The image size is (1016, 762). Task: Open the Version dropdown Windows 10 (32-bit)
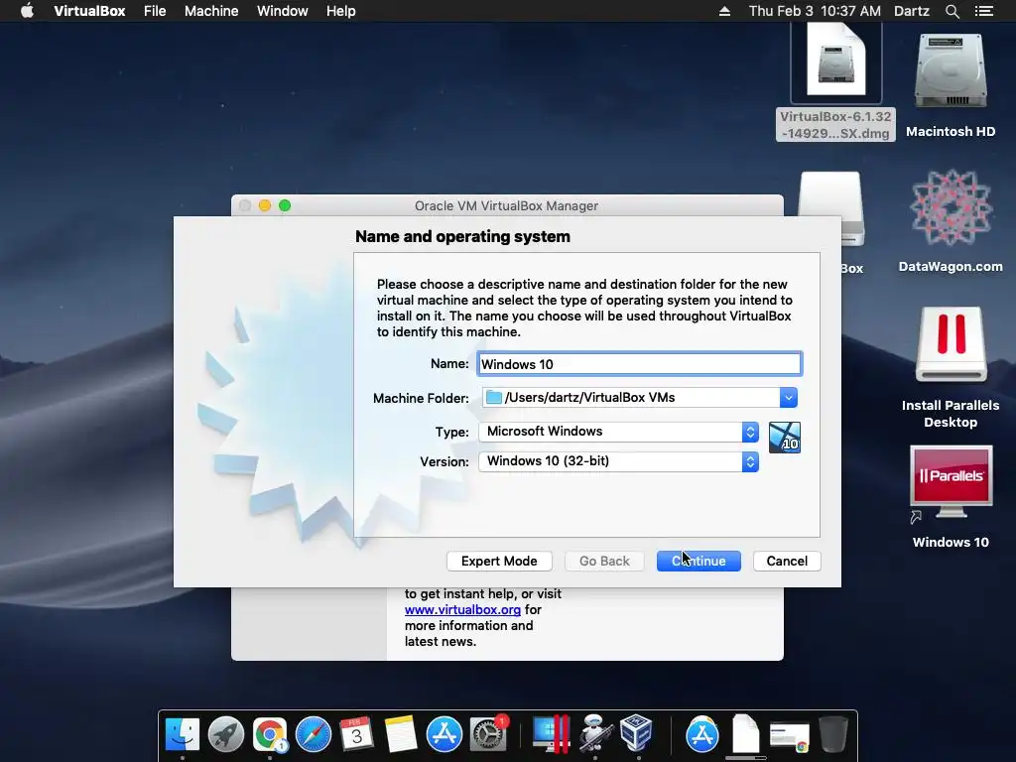pos(618,461)
